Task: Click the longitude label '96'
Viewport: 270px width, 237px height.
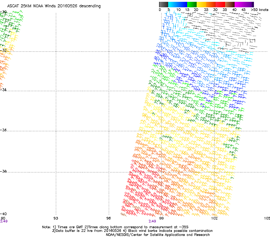Action: [x=108, y=218]
